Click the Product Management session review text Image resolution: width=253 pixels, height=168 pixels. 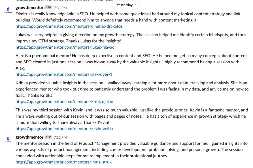point(132,150)
